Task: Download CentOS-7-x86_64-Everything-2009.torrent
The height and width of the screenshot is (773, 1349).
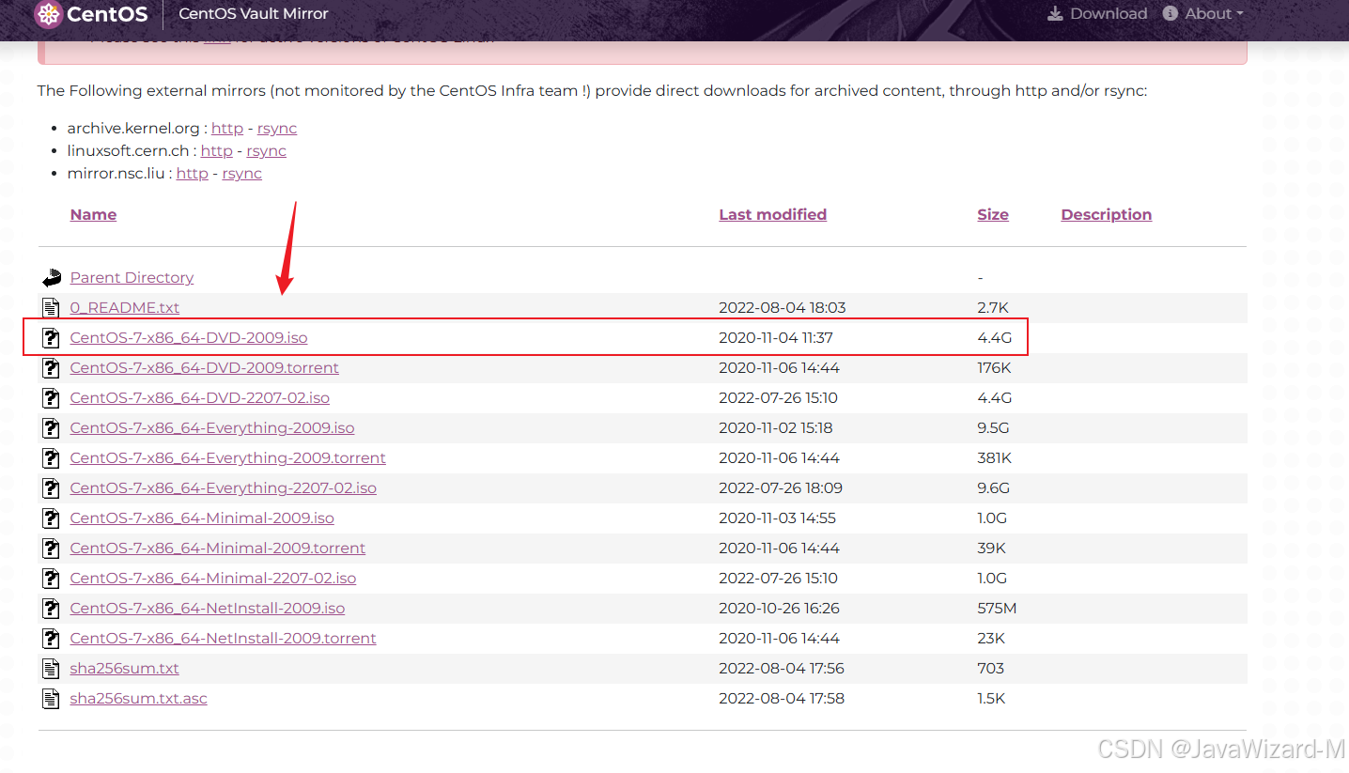Action: pyautogui.click(x=227, y=458)
